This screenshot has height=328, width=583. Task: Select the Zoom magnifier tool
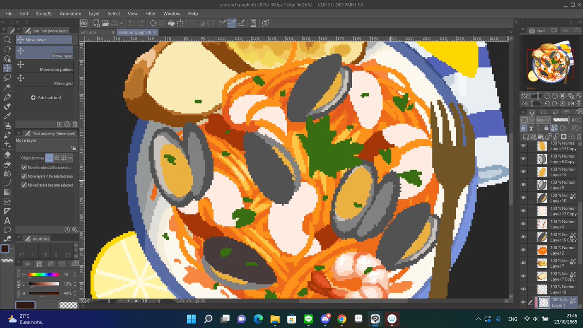tap(7, 40)
